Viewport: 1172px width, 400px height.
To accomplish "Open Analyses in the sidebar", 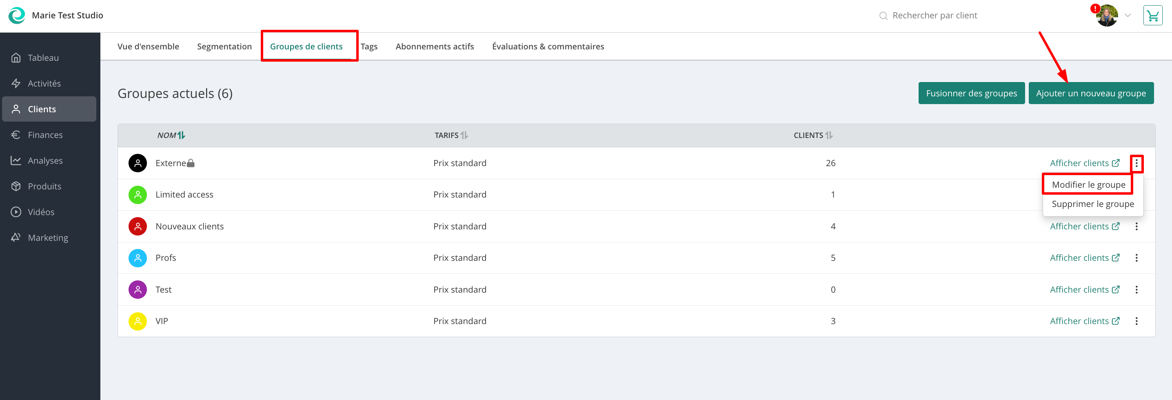I will 49,161.
